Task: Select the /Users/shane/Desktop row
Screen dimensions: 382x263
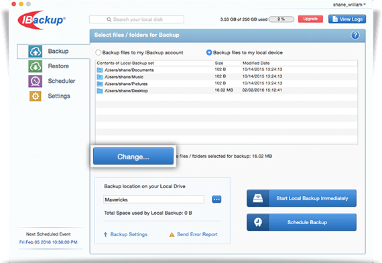Action: click(x=227, y=90)
